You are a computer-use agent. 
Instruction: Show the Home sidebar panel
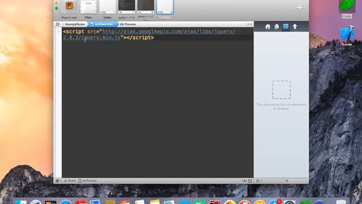coord(268,27)
